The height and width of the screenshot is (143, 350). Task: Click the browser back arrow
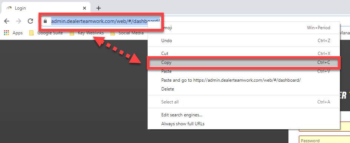(x=7, y=21)
